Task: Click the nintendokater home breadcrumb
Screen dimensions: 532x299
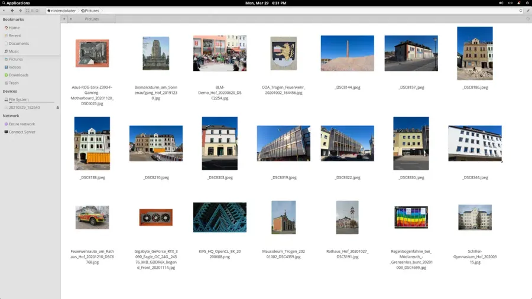Action: (61, 11)
